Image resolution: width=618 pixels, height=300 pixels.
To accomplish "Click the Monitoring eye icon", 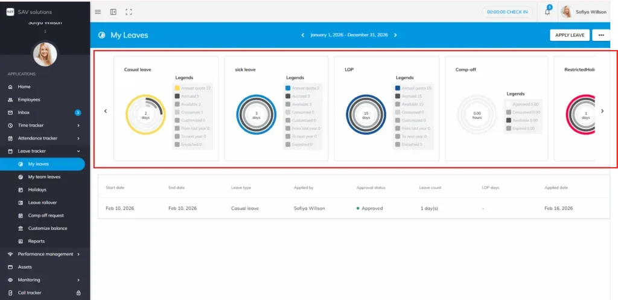I will 11,280.
